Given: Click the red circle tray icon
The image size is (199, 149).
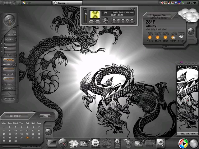Looking at the screenshot, I should pyautogui.click(x=162, y=3).
